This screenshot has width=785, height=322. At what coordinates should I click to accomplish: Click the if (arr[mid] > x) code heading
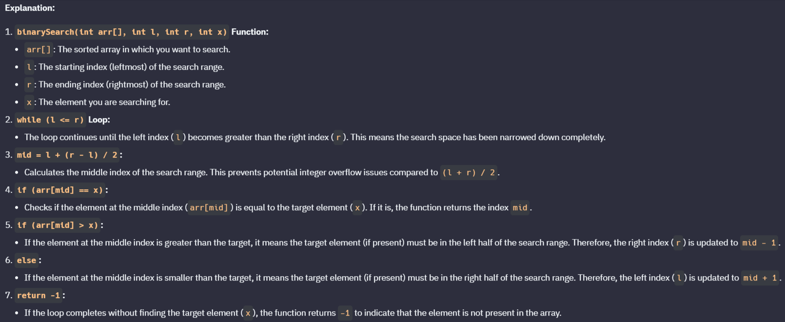(58, 225)
